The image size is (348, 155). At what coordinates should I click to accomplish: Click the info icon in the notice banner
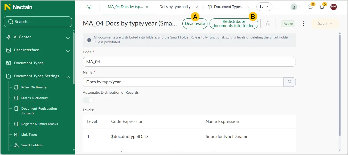(89, 40)
